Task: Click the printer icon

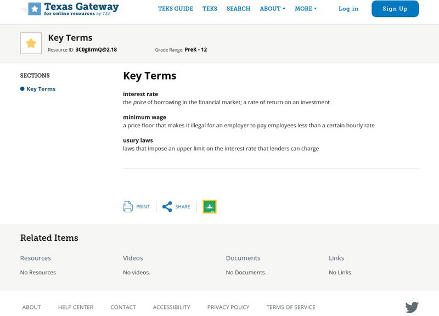Action: 128,207
